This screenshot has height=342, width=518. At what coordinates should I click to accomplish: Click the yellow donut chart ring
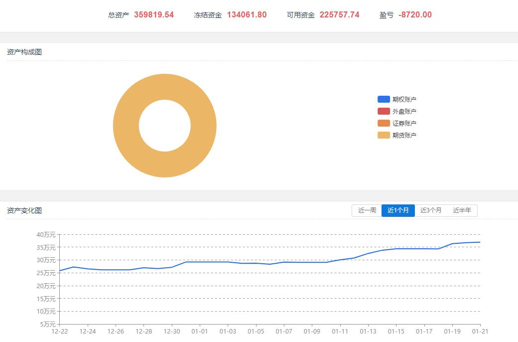tap(127, 126)
